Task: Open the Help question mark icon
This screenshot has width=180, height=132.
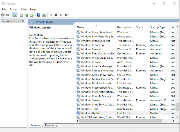Action: 39,15
